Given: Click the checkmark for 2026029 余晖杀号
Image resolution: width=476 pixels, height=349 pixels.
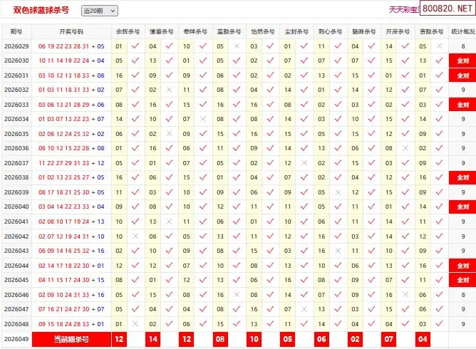Looking at the screenshot, I should click(135, 46).
